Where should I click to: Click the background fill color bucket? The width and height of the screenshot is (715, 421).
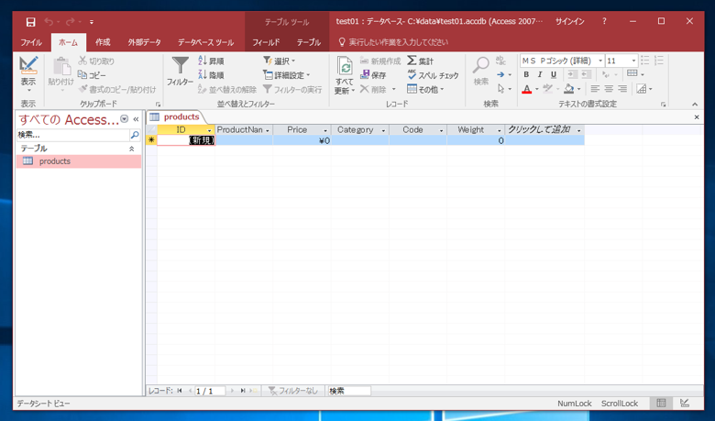click(568, 89)
